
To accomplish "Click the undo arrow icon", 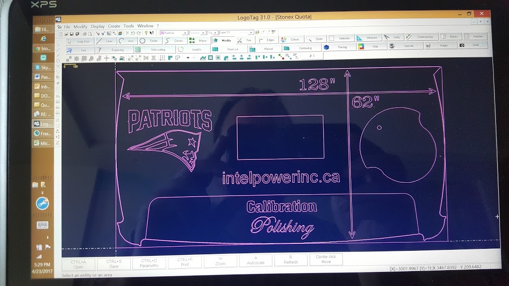I will point(133,33).
